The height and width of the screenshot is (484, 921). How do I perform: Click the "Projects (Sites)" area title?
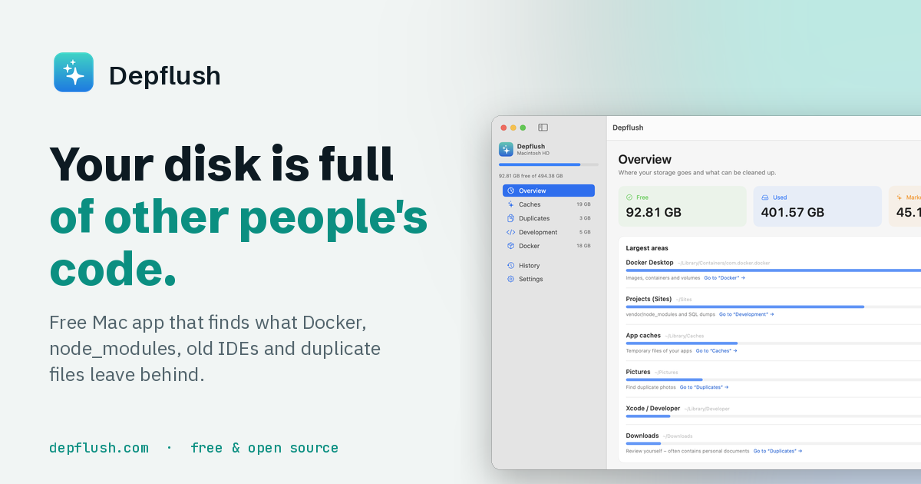pyautogui.click(x=649, y=299)
